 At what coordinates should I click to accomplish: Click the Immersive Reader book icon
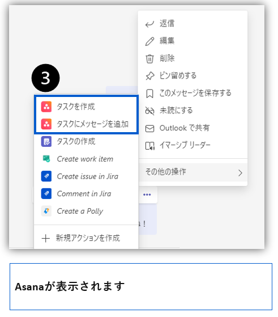(150, 146)
